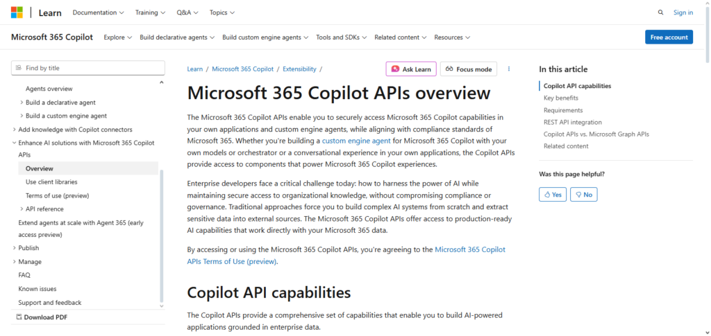Viewport: 711px width, 336px height.
Task: Open the Q&A dropdown menu
Action: coord(187,12)
